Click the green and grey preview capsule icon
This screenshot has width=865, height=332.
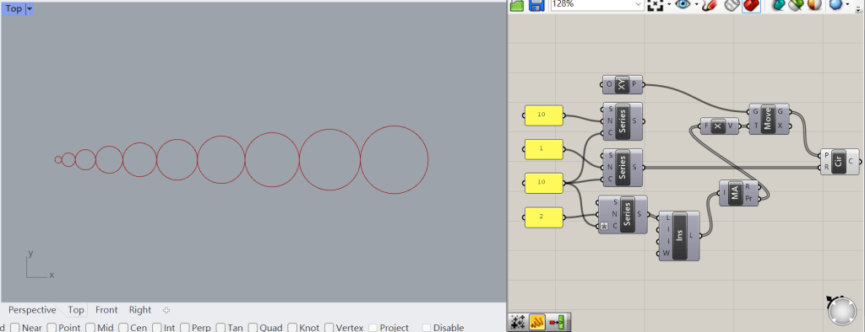(796, 6)
